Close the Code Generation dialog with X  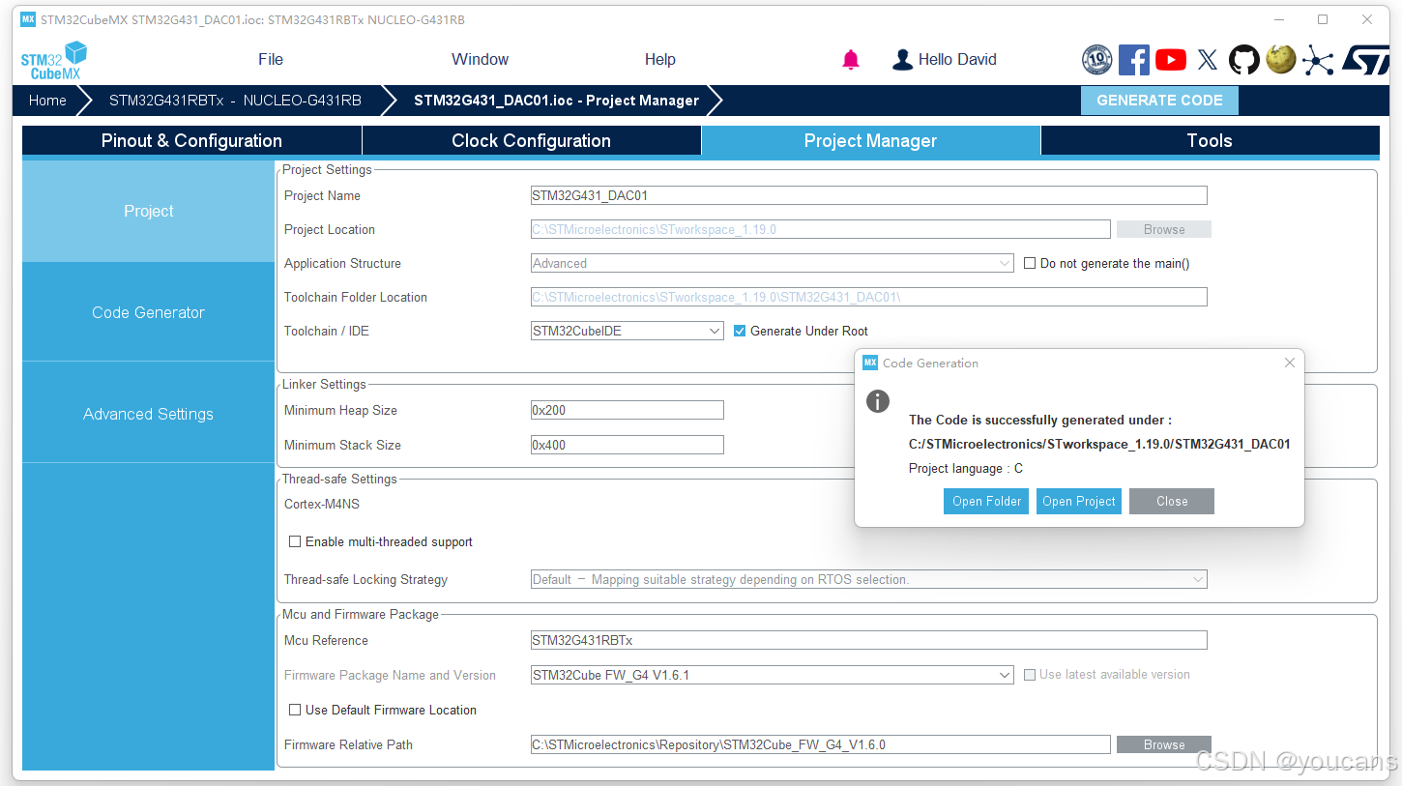(x=1289, y=363)
